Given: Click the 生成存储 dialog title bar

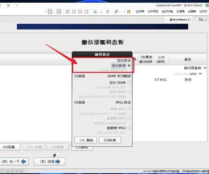Looking at the screenshot, I should (102, 54).
